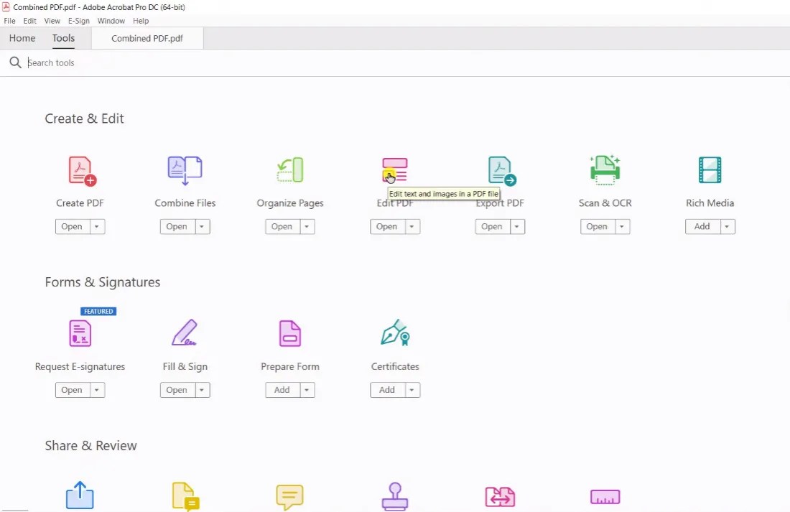Open the Fill & Sign tool icon

click(185, 333)
